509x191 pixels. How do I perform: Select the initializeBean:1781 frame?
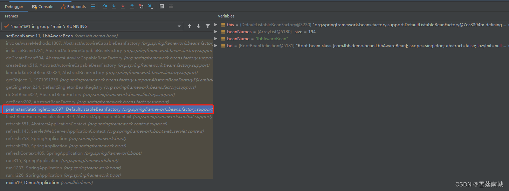pos(106,51)
